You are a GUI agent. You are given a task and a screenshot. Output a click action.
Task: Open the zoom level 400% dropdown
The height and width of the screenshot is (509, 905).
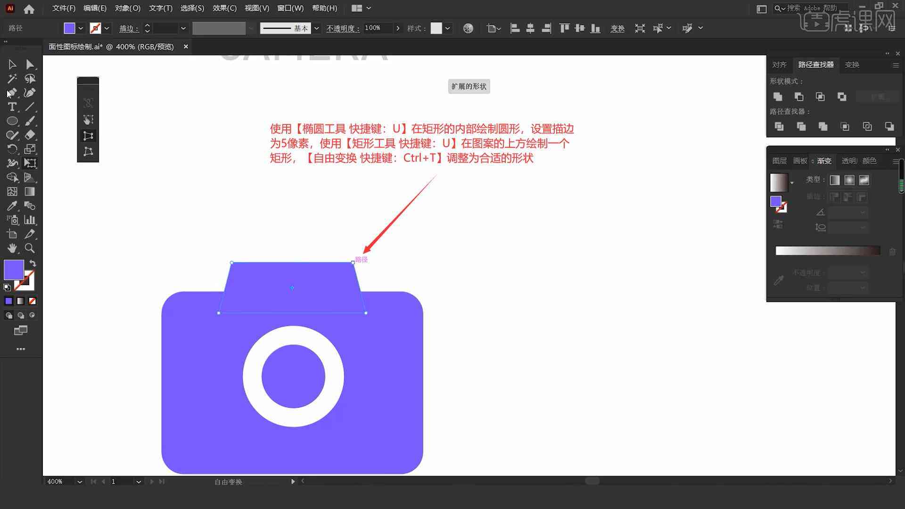[x=80, y=482]
